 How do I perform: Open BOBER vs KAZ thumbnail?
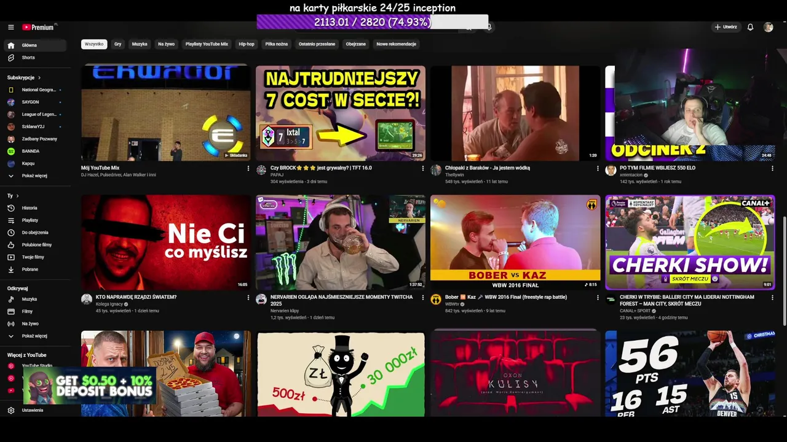pyautogui.click(x=515, y=242)
